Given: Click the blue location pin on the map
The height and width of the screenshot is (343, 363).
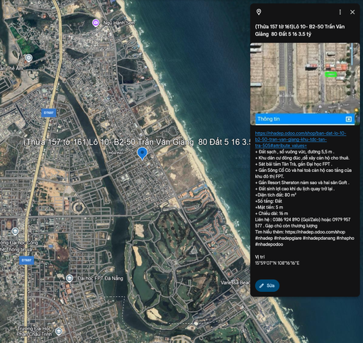Looking at the screenshot, I should point(143,153).
